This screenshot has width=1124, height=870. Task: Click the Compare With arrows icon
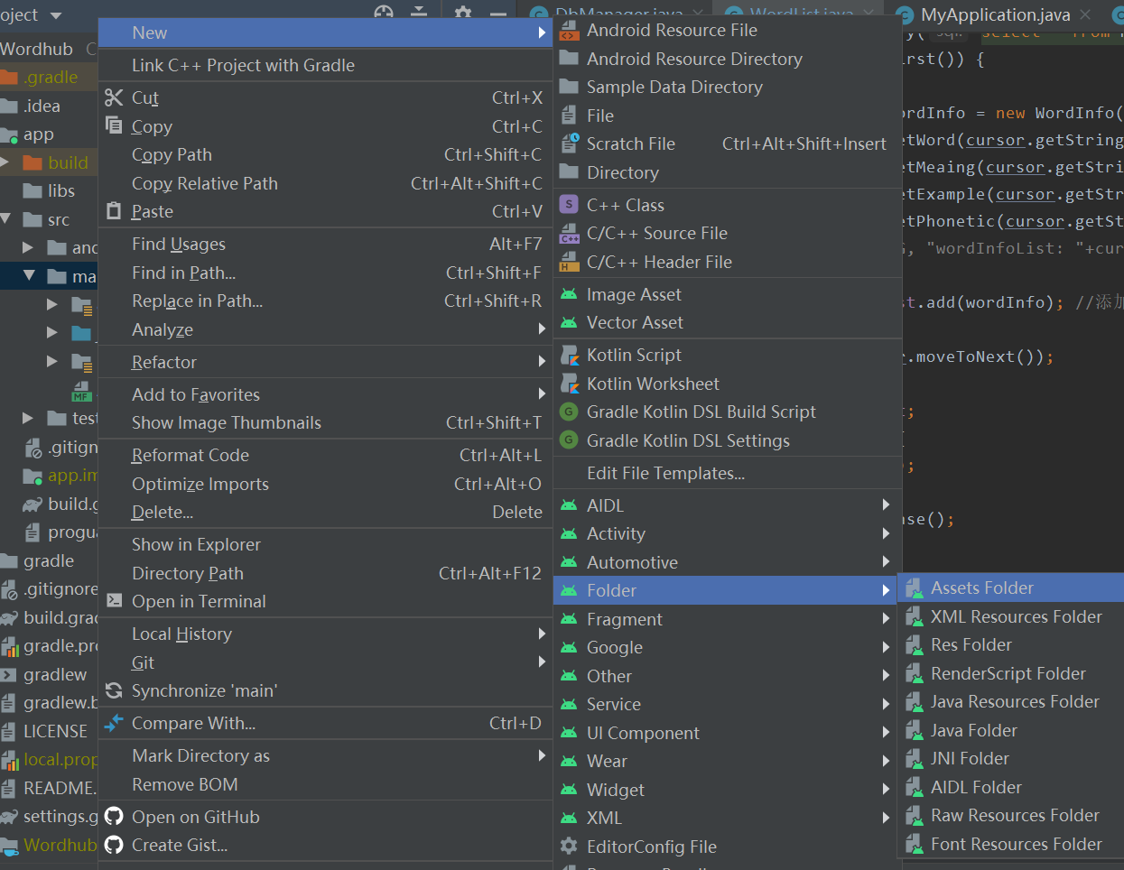114,723
